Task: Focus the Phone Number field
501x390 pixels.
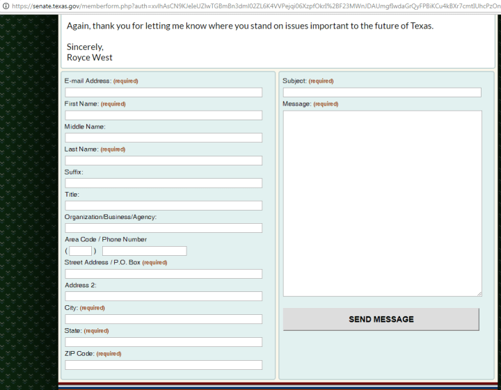Action: click(x=145, y=251)
